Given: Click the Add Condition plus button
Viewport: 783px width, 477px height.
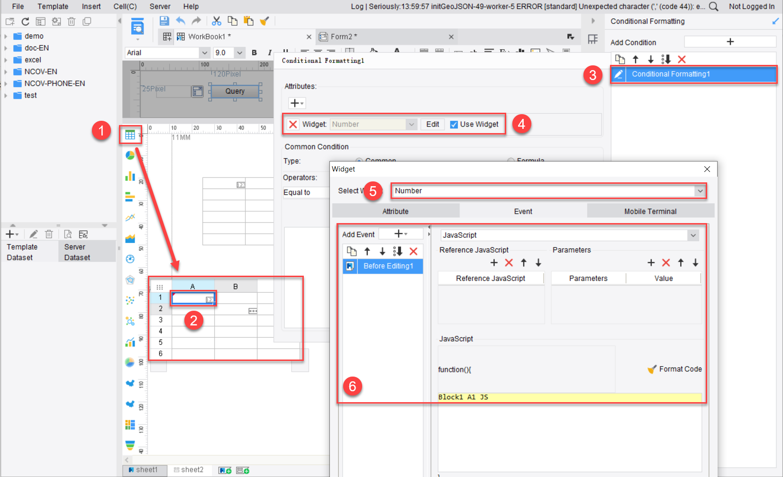Looking at the screenshot, I should pyautogui.click(x=730, y=42).
